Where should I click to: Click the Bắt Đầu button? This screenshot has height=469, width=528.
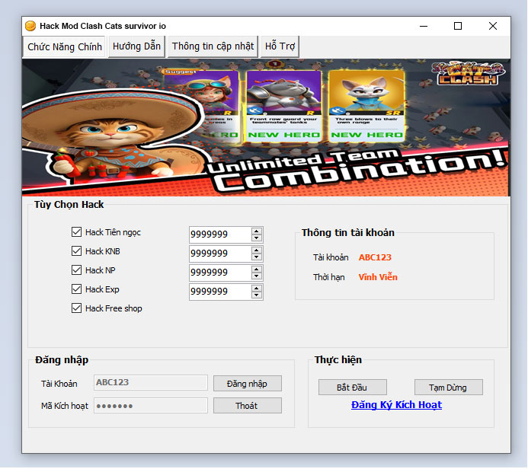(x=353, y=388)
